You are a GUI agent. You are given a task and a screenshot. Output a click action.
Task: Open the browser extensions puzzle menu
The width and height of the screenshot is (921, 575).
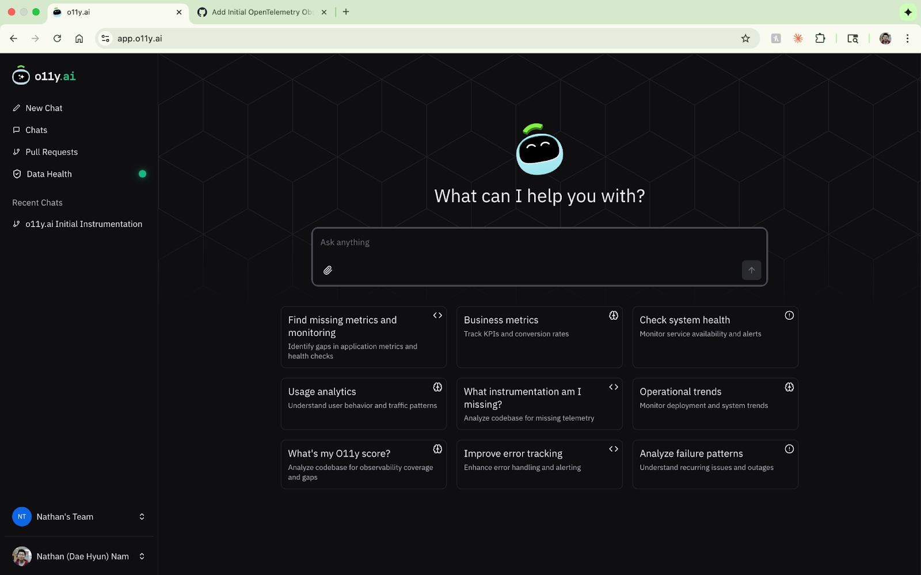[820, 39]
